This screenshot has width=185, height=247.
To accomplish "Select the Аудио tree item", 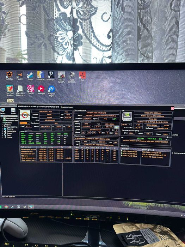I will pos(9,133).
